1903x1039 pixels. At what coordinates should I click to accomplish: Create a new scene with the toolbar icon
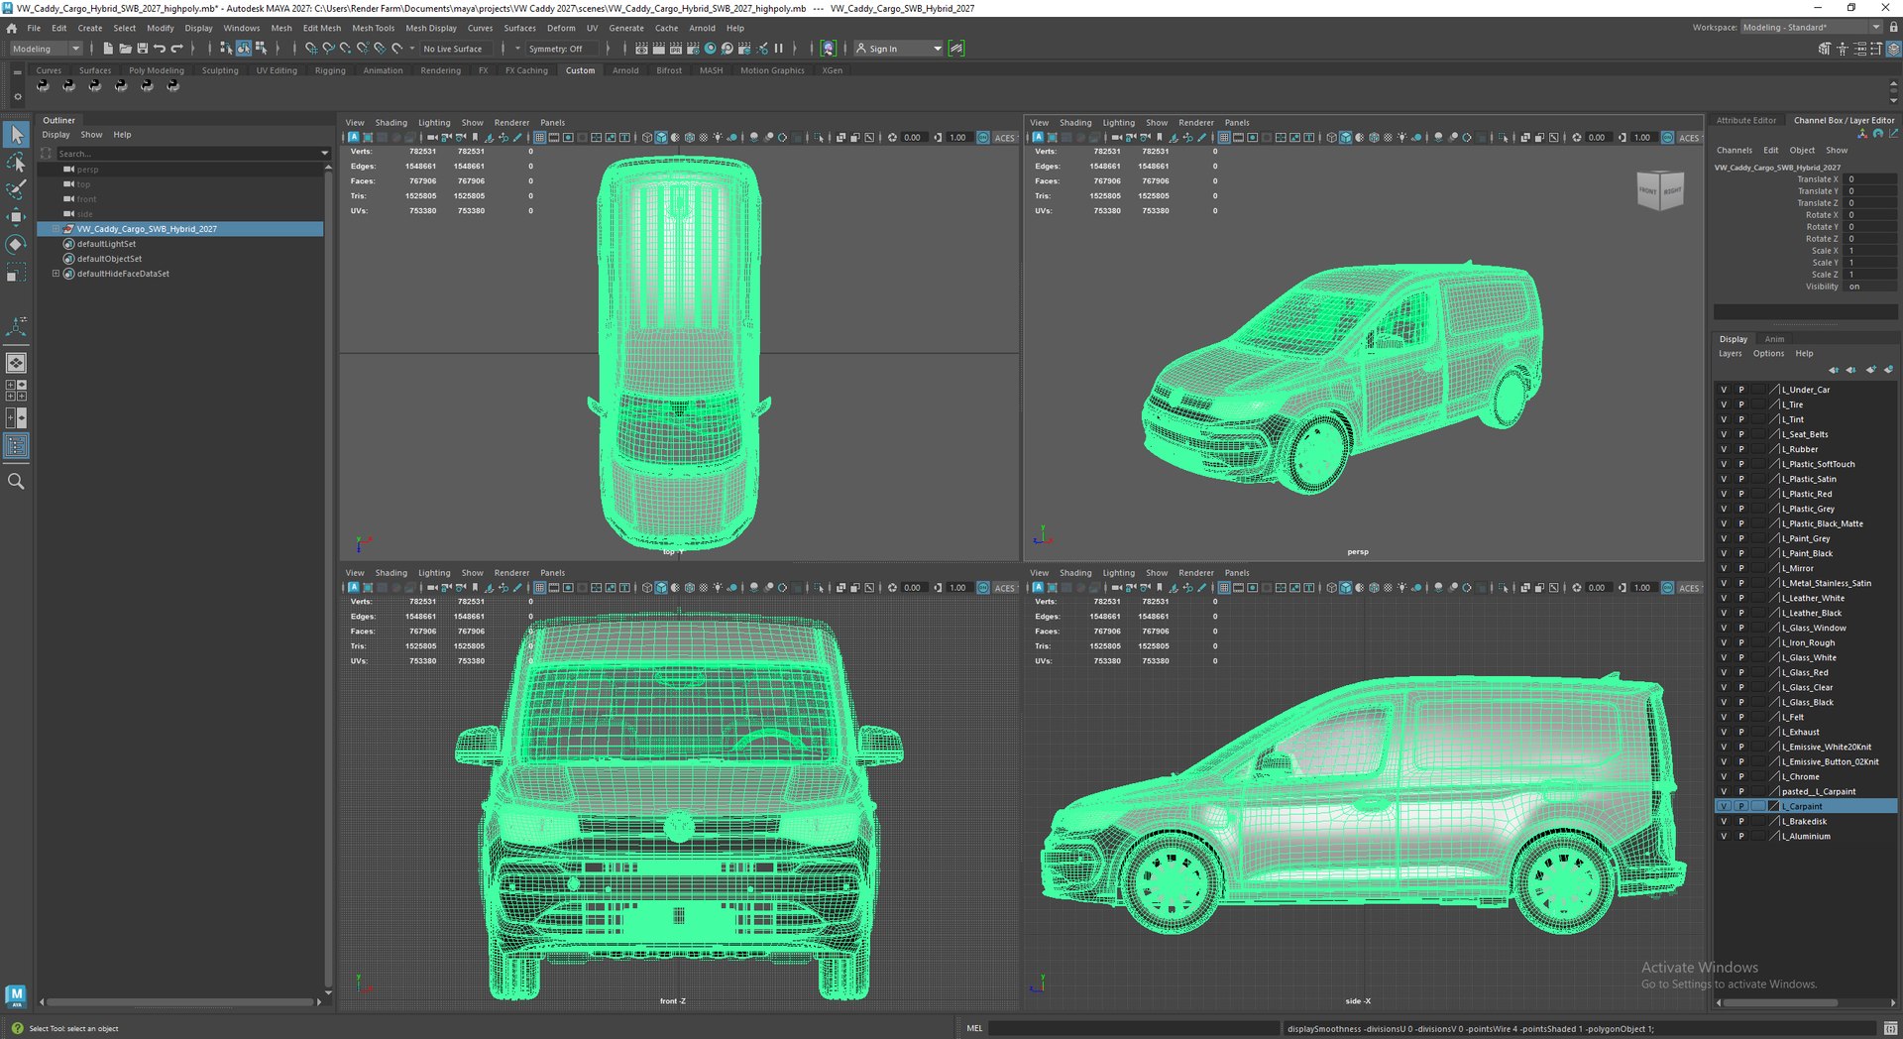(108, 49)
